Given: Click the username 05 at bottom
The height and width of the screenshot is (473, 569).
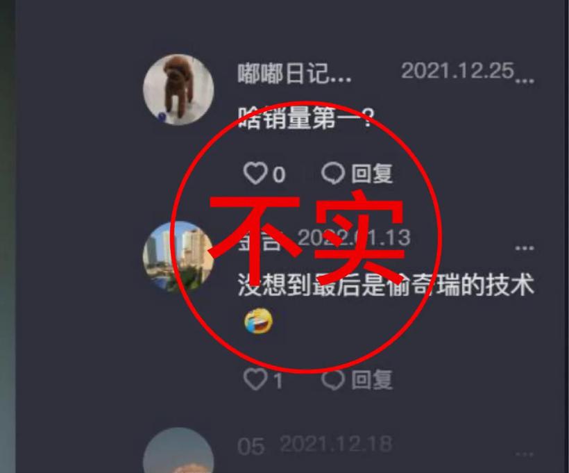Looking at the screenshot, I should 250,446.
